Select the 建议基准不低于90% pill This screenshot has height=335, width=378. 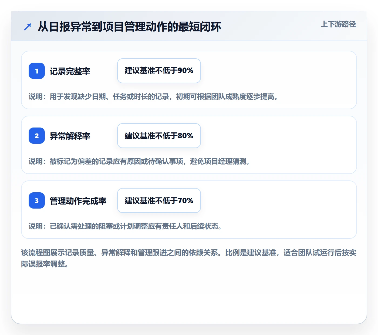pyautogui.click(x=159, y=71)
